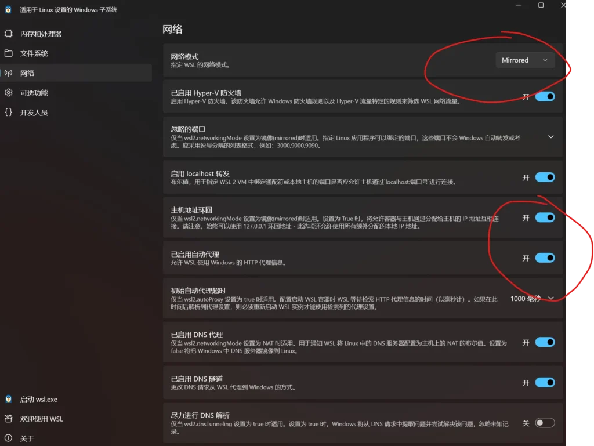Toggle 已启用 DNS 代理 switch
Image resolution: width=594 pixels, height=446 pixels.
point(545,342)
